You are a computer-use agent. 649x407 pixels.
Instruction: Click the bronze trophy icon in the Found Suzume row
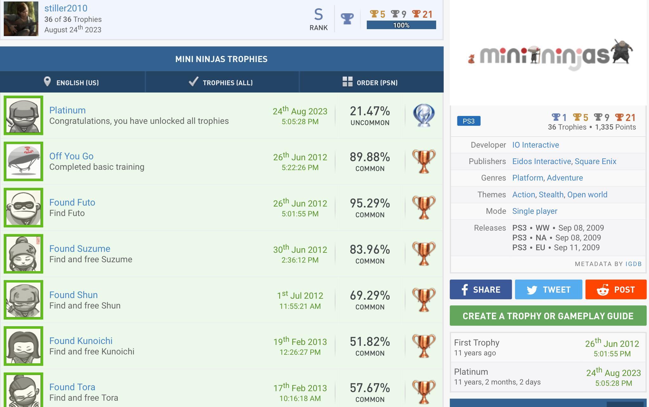coord(424,254)
